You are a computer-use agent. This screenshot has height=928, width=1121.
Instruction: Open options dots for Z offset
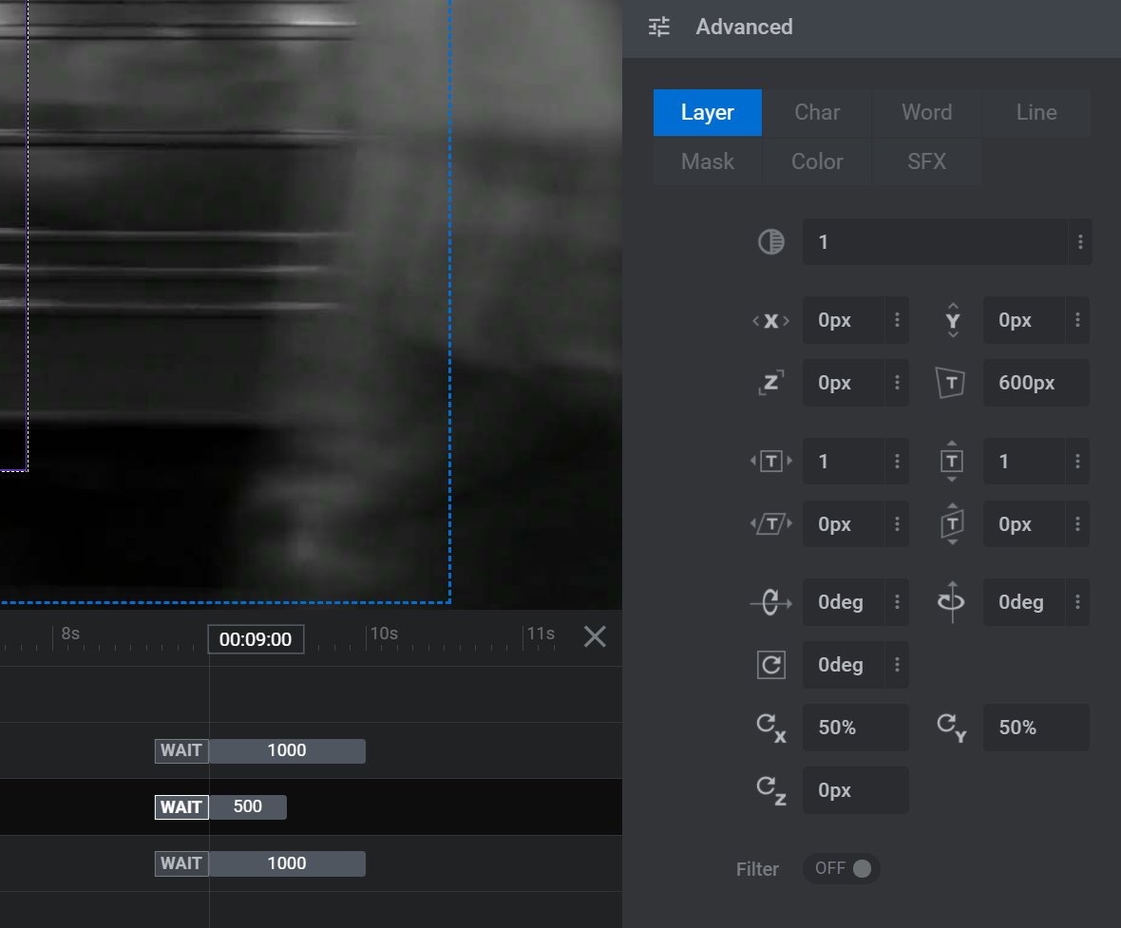(897, 383)
